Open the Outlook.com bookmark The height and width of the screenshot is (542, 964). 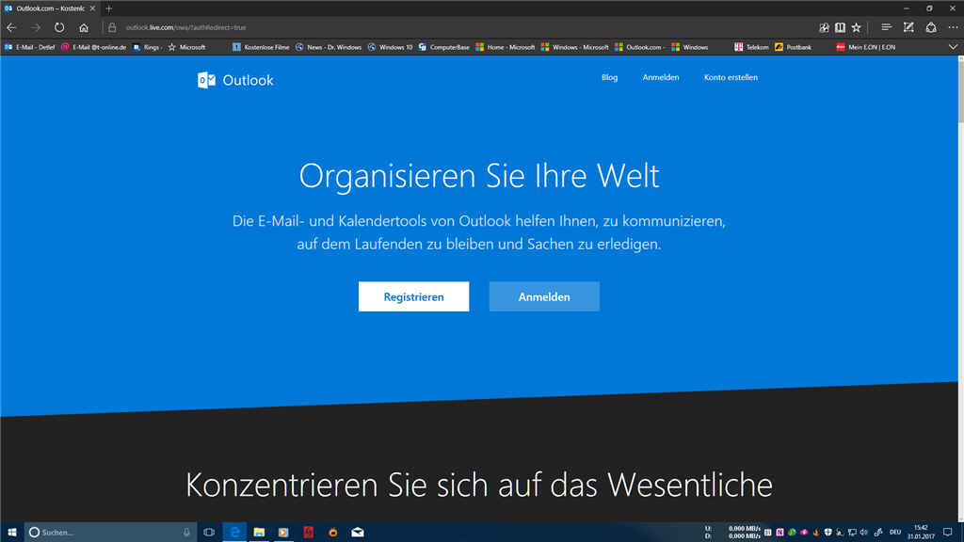pos(639,47)
